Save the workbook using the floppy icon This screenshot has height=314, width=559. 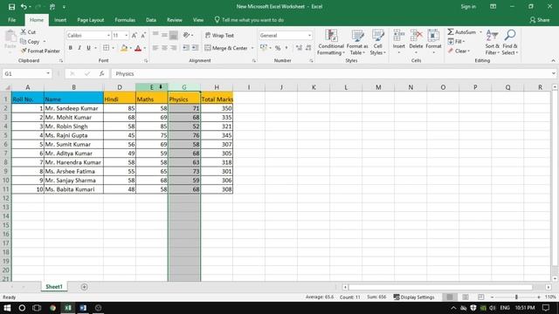(x=11, y=7)
